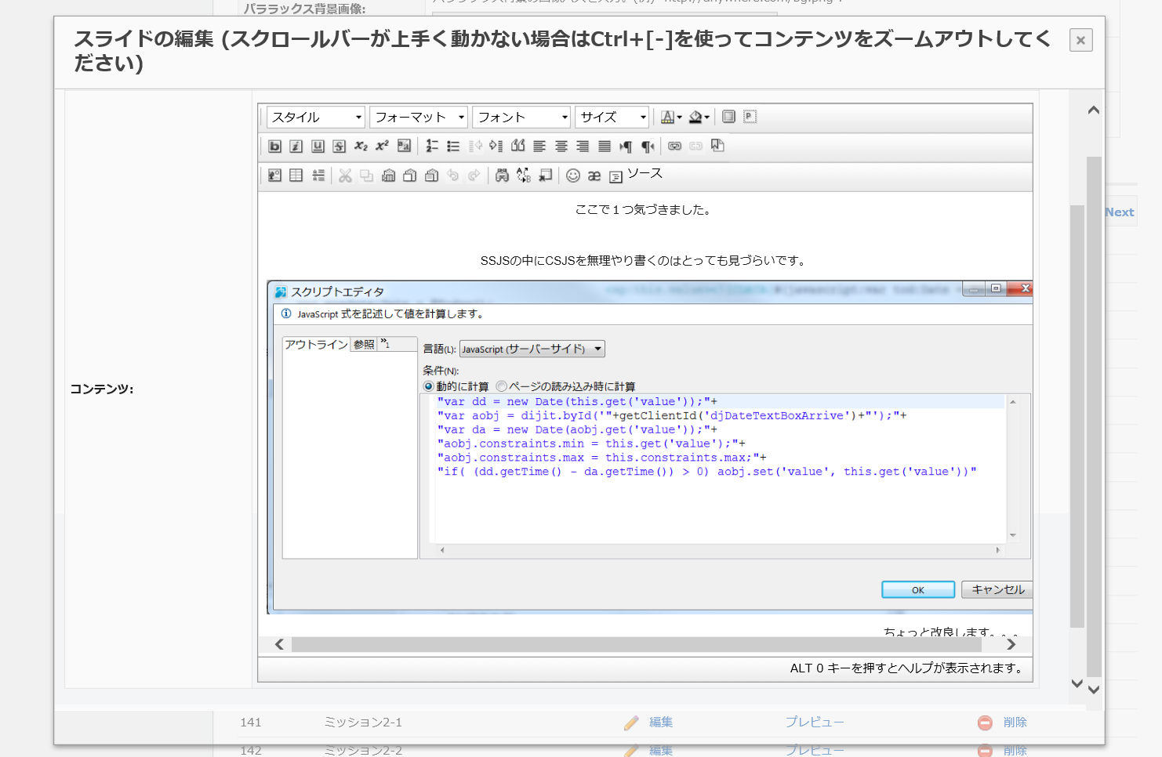This screenshot has width=1162, height=757.
Task: Open the フォーマット dropdown
Action: 419,117
